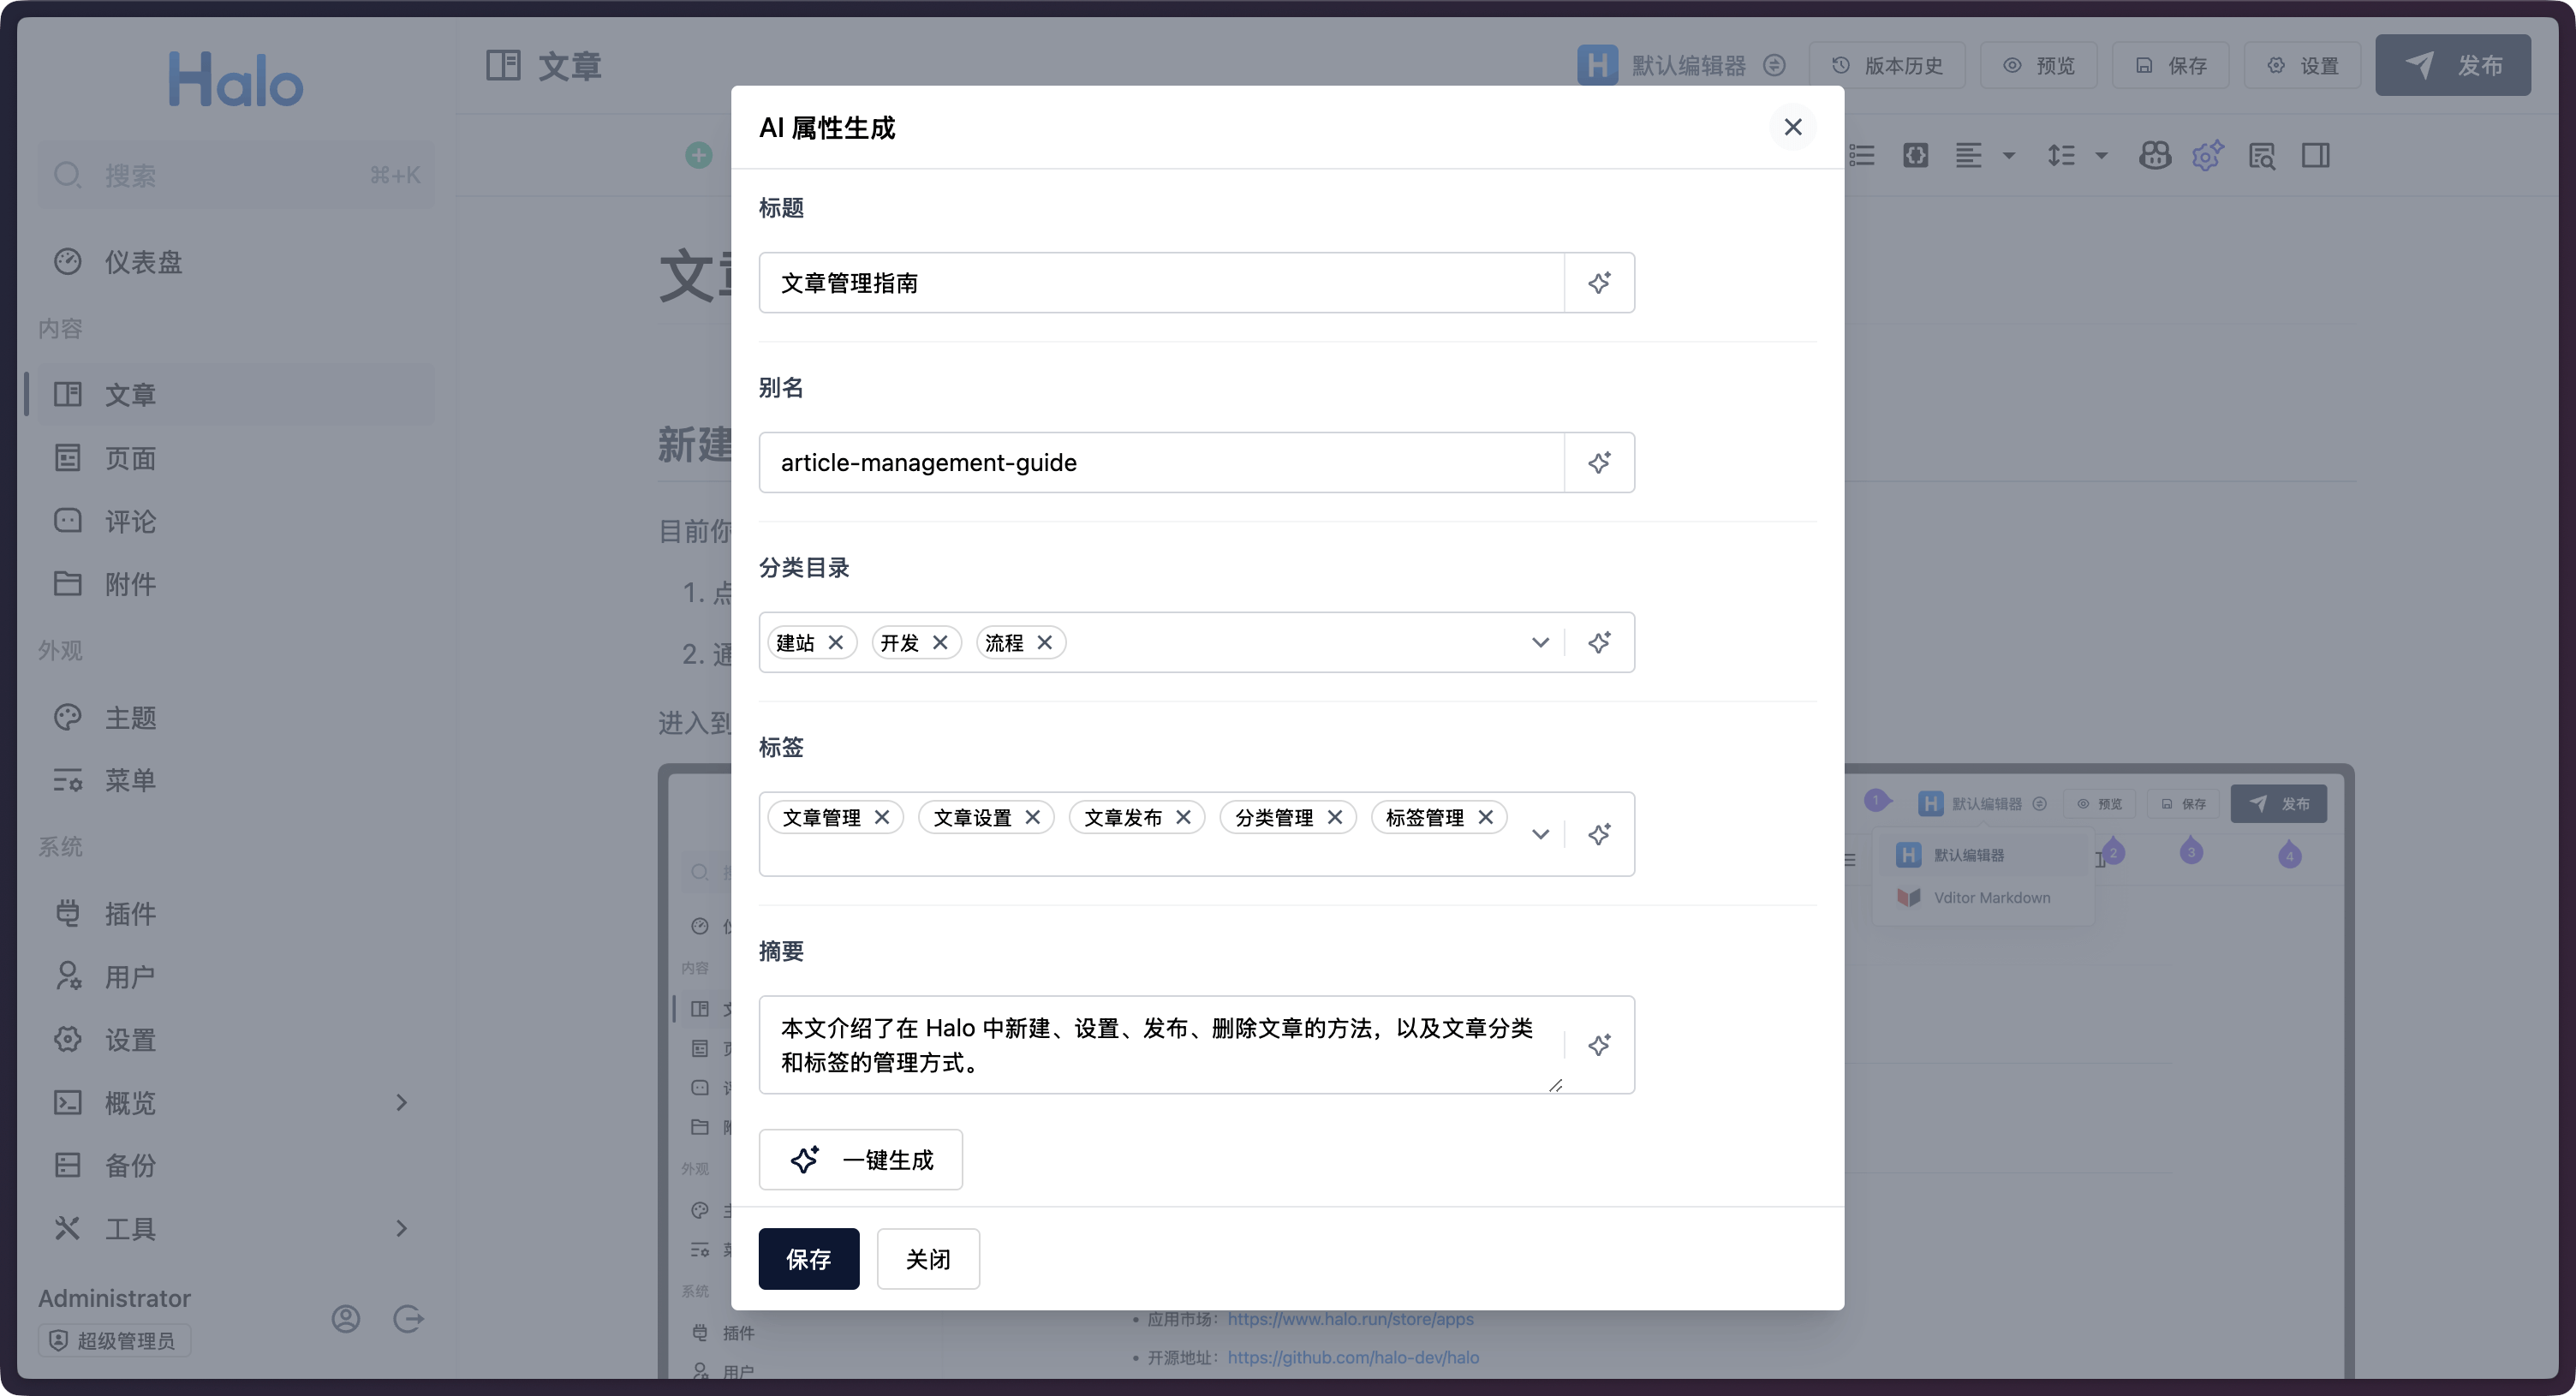Remove the 开发 category chip
Viewport: 2576px width, 1396px height.
click(x=940, y=642)
